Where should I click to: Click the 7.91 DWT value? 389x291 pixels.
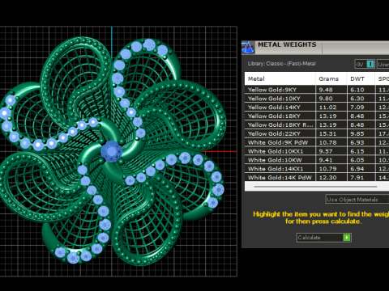tap(357, 178)
